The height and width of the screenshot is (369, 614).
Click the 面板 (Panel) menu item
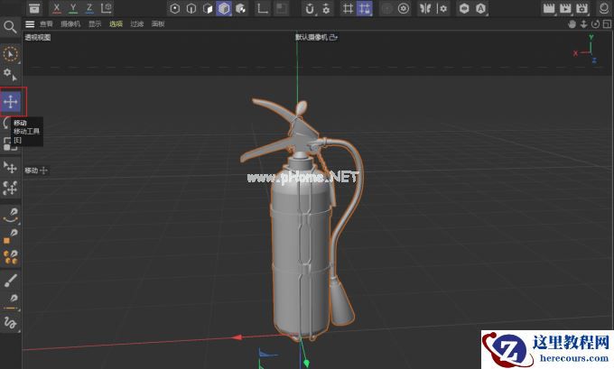[x=158, y=24]
